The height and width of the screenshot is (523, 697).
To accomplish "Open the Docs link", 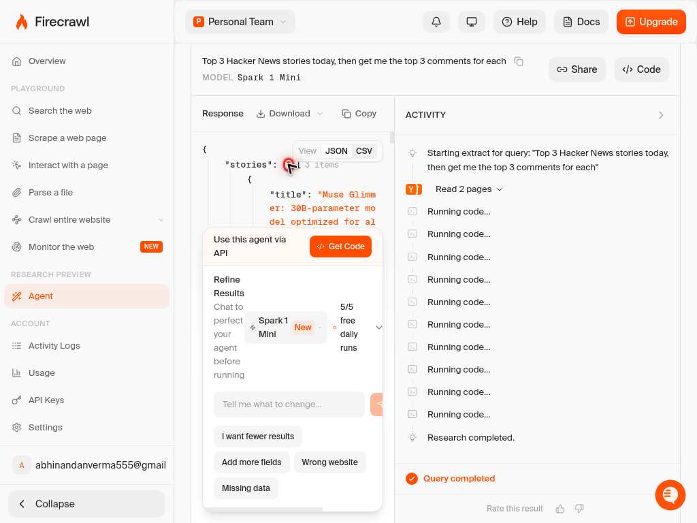I will (x=581, y=22).
